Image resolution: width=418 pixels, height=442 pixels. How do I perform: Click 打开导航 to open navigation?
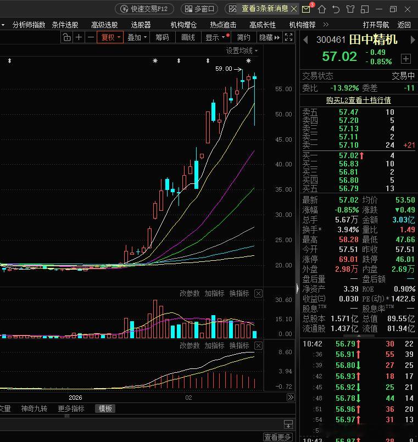click(376, 25)
